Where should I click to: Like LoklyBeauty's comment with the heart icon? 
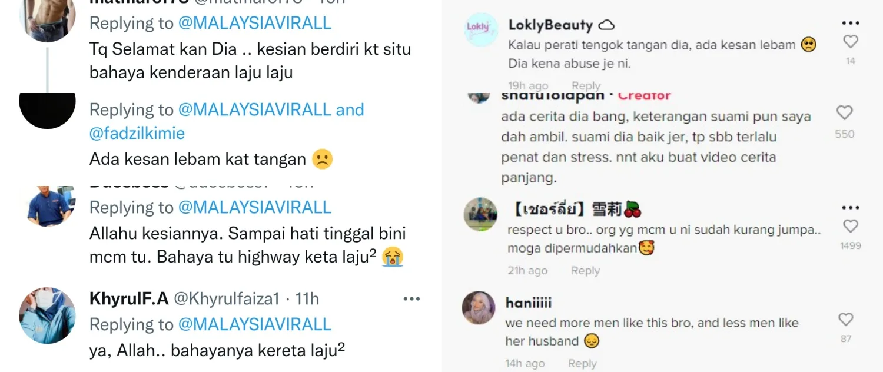pyautogui.click(x=851, y=41)
